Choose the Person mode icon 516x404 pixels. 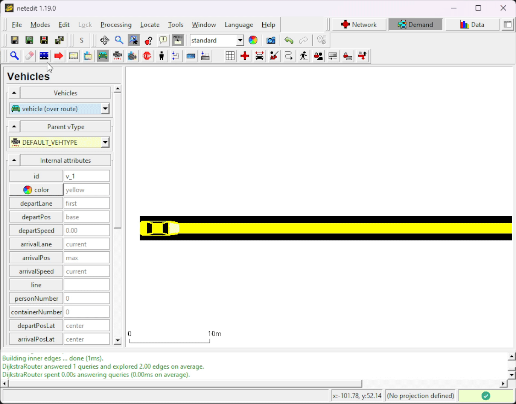[161, 56]
